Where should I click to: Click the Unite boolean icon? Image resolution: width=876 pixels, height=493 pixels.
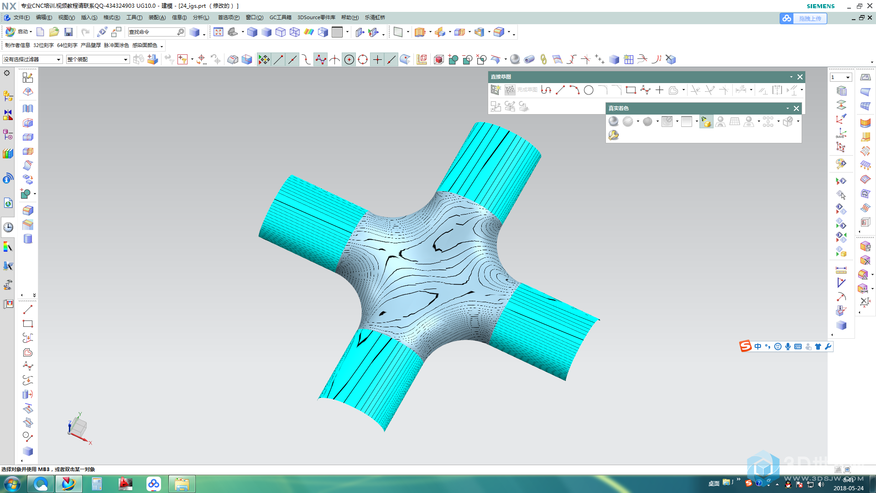[453, 59]
